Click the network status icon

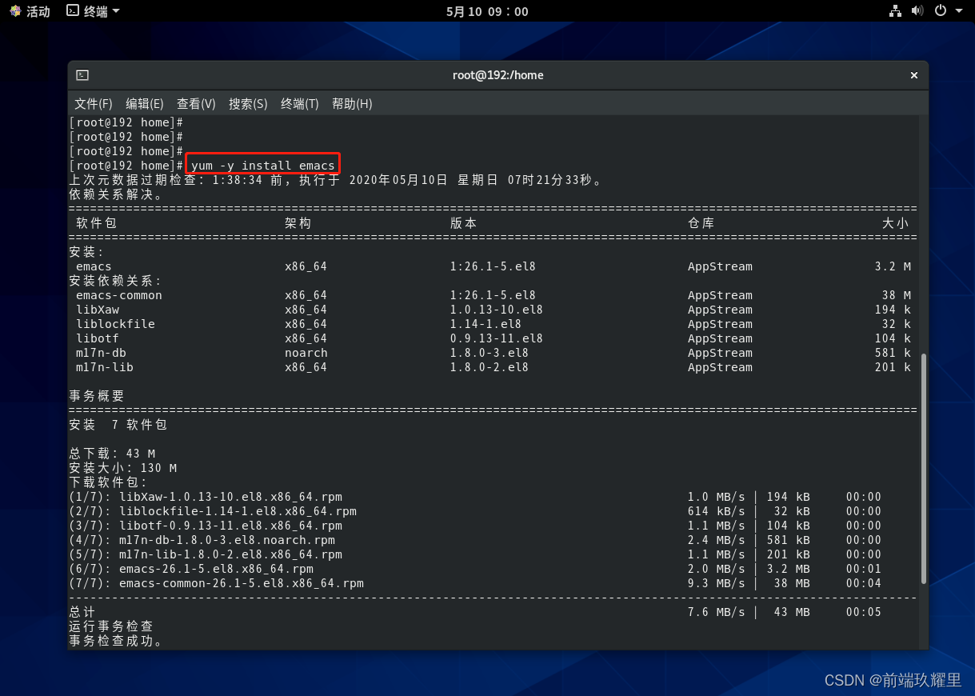[895, 11]
